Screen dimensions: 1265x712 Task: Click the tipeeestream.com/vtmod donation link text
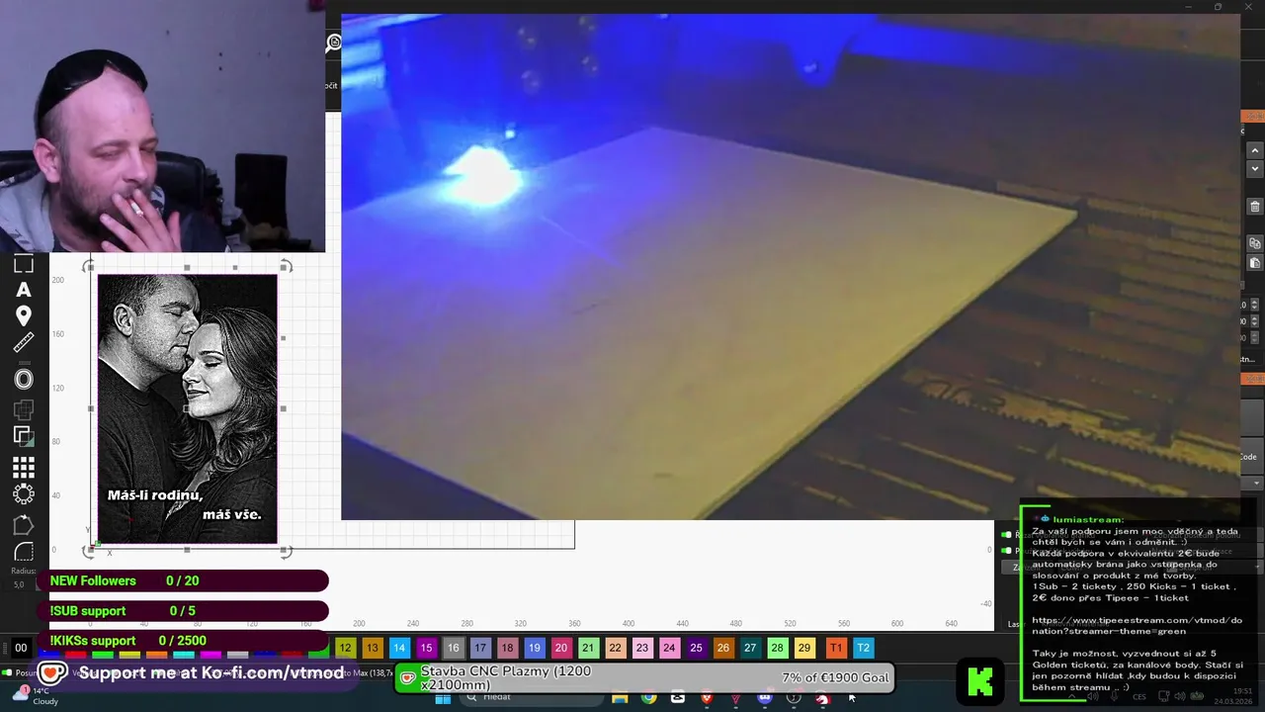(x=1137, y=626)
